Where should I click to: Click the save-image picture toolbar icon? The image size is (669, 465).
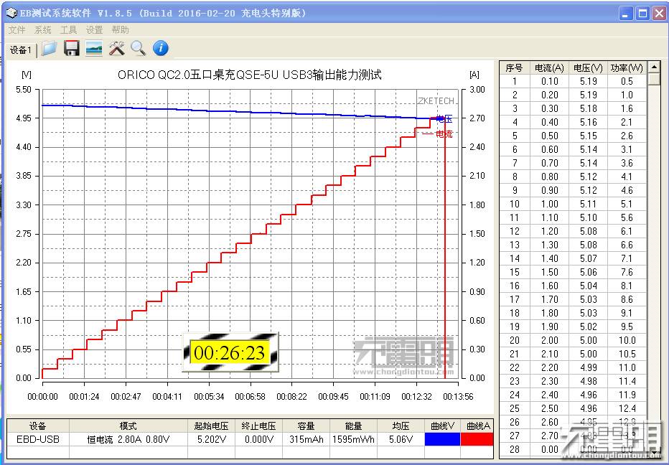point(94,48)
